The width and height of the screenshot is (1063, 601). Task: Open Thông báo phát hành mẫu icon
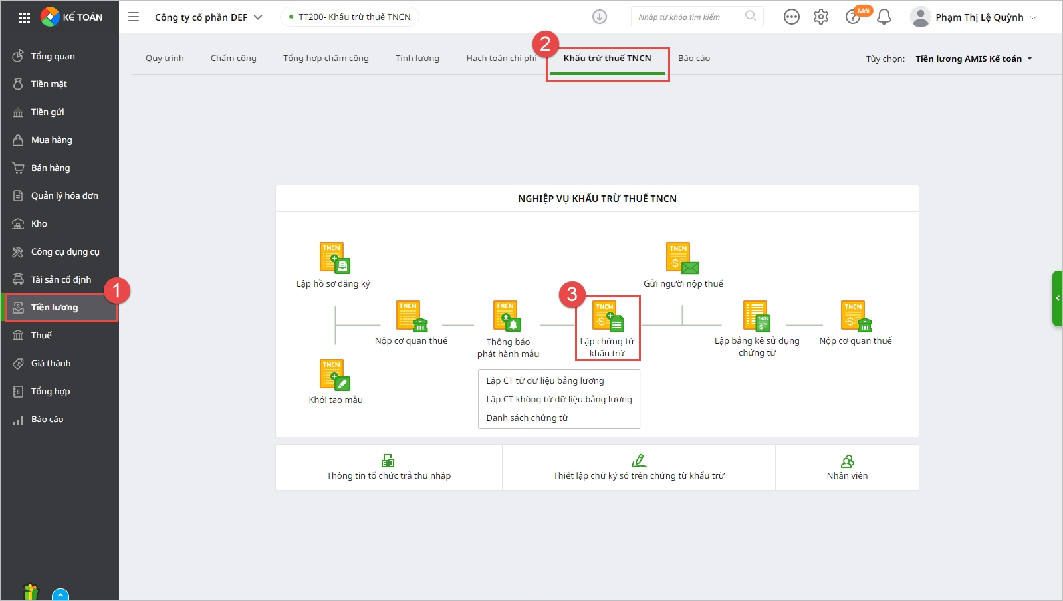click(x=507, y=316)
